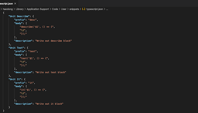Screen dimensions: 198x113
Task: Click the "\t" line in Unit It body
Action: tap(23, 94)
